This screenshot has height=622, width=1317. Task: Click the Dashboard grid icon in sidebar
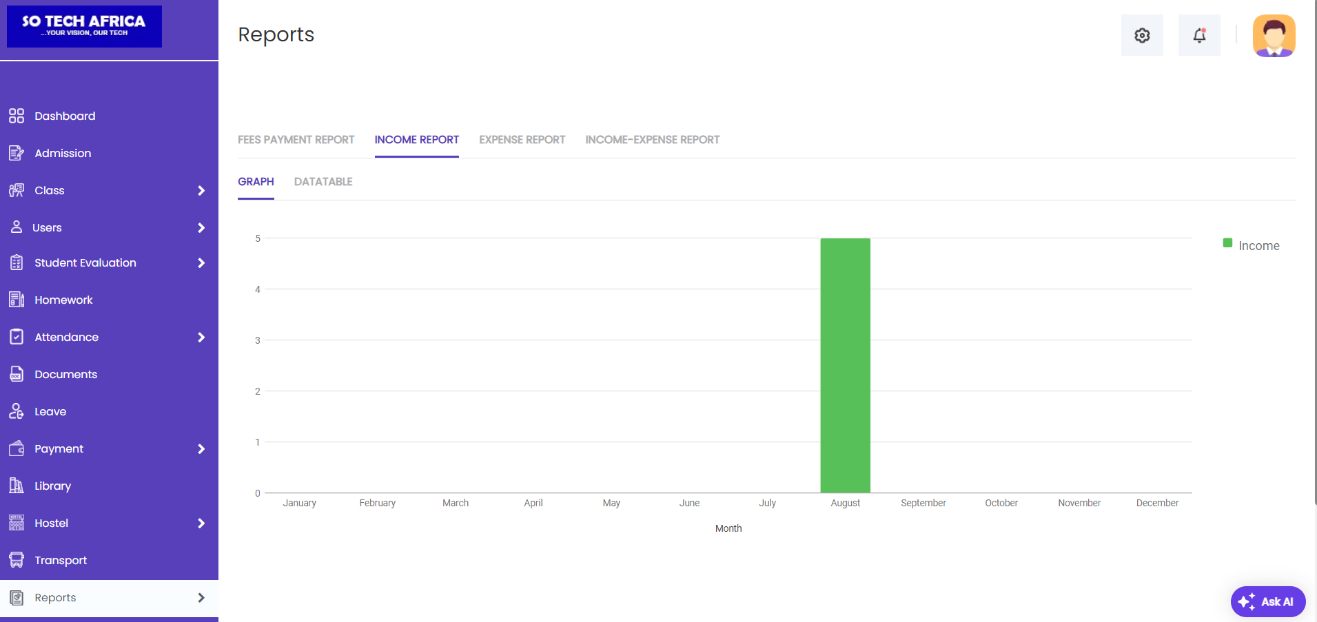(17, 116)
